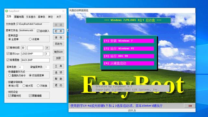Click the 菜单条数 field showing 4
This screenshot has height=117, width=208.
tap(21, 67)
